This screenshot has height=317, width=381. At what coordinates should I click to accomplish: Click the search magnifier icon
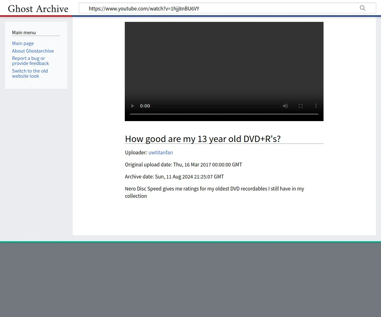[x=363, y=8]
